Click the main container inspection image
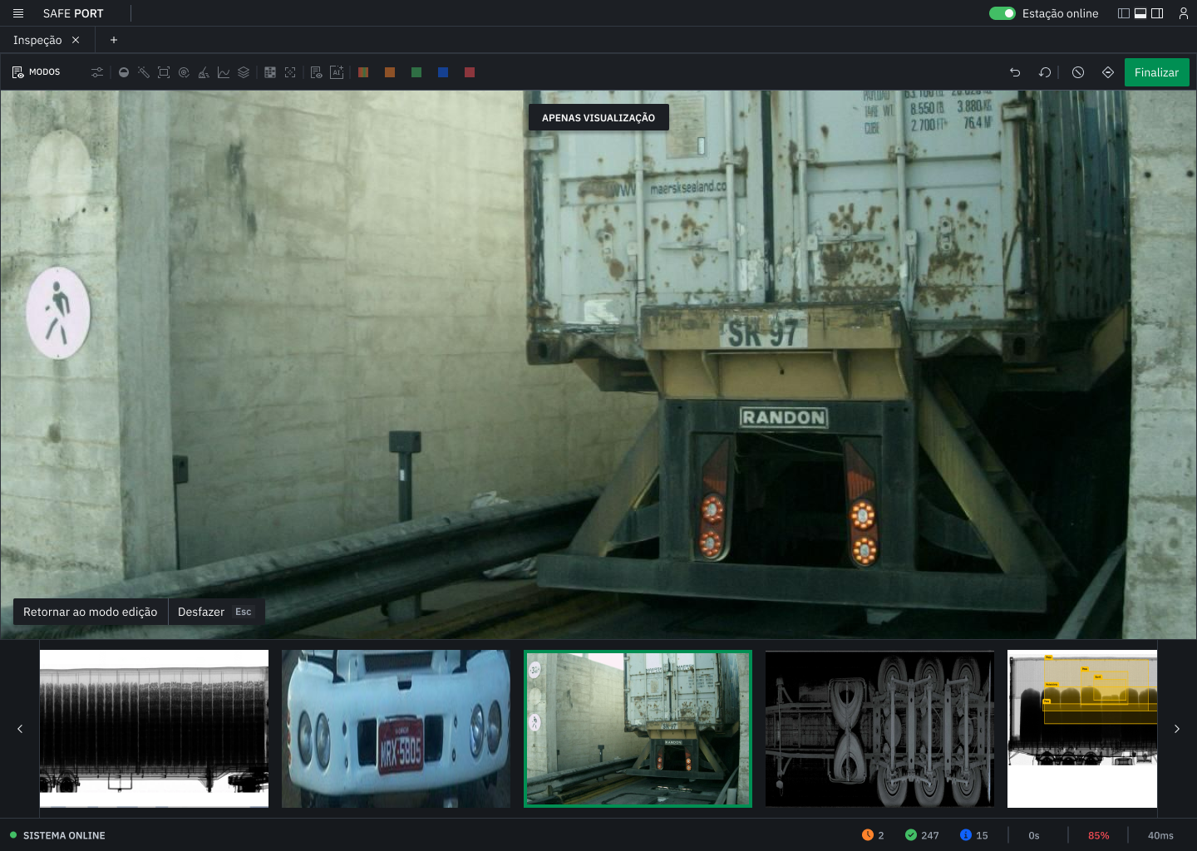Image resolution: width=1197 pixels, height=851 pixels. 598,365
